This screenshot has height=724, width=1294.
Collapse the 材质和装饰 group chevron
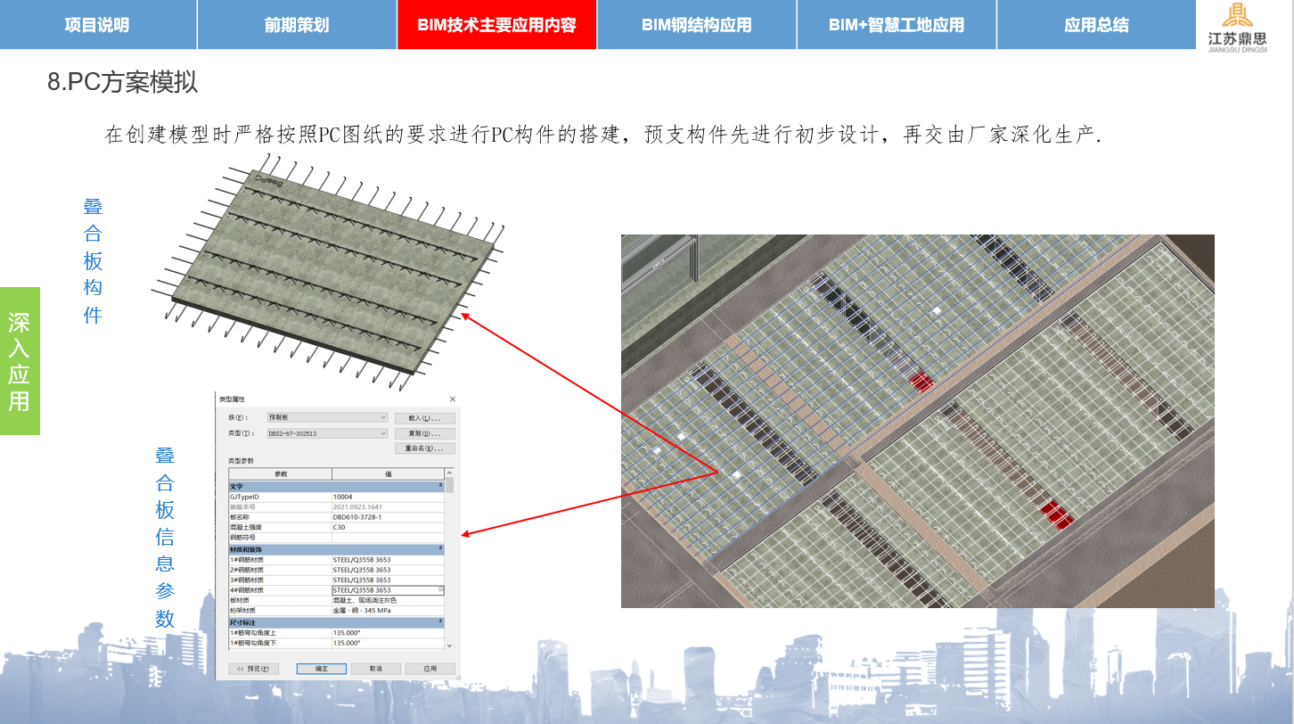[x=440, y=548]
